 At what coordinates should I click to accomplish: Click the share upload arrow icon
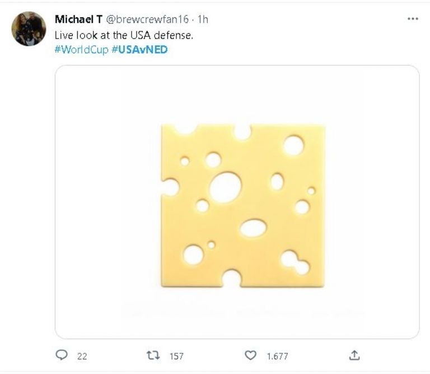(x=354, y=355)
